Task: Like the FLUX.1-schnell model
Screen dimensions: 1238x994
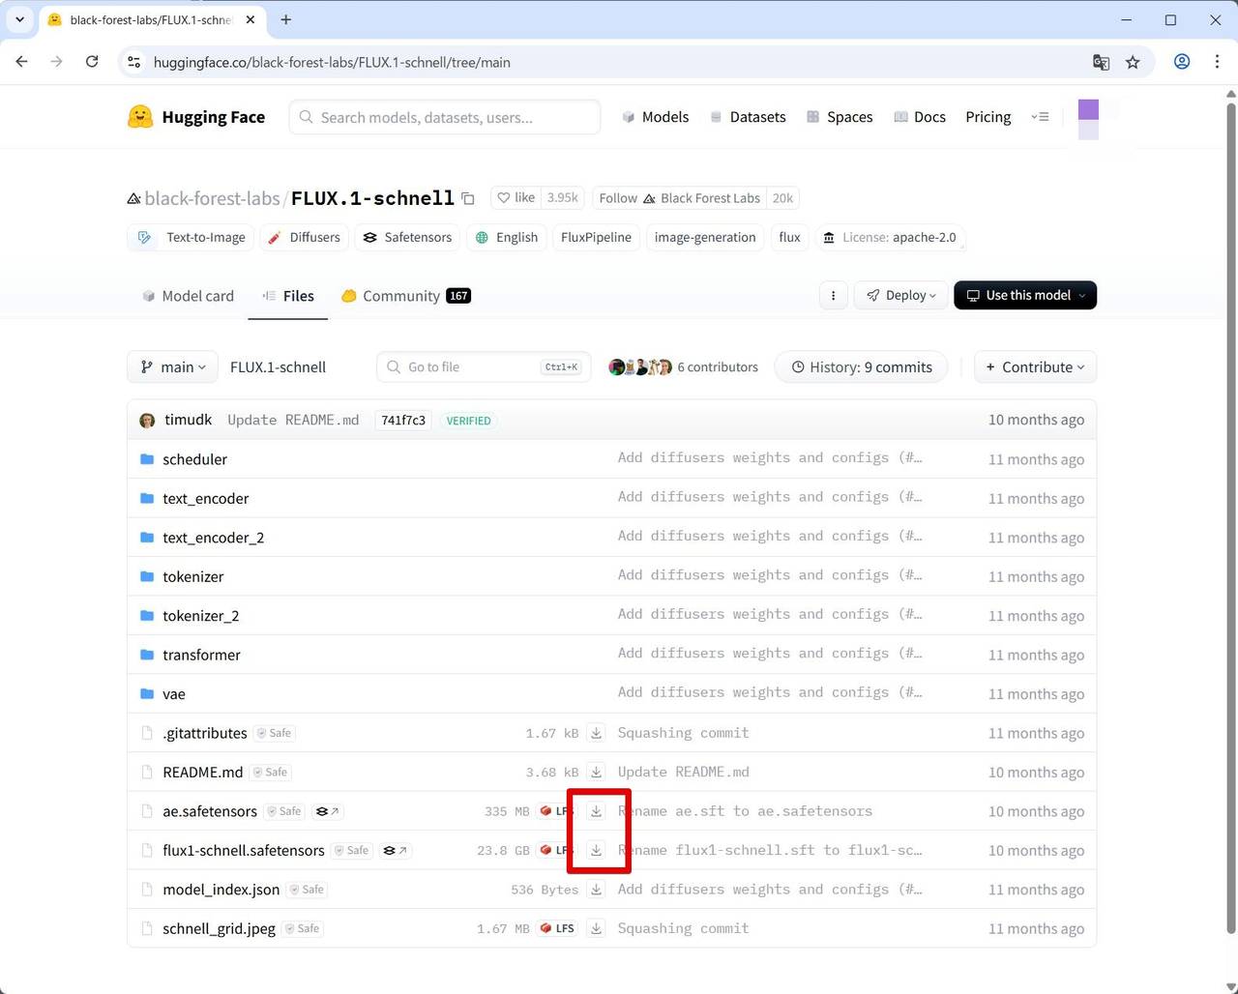Action: click(516, 198)
